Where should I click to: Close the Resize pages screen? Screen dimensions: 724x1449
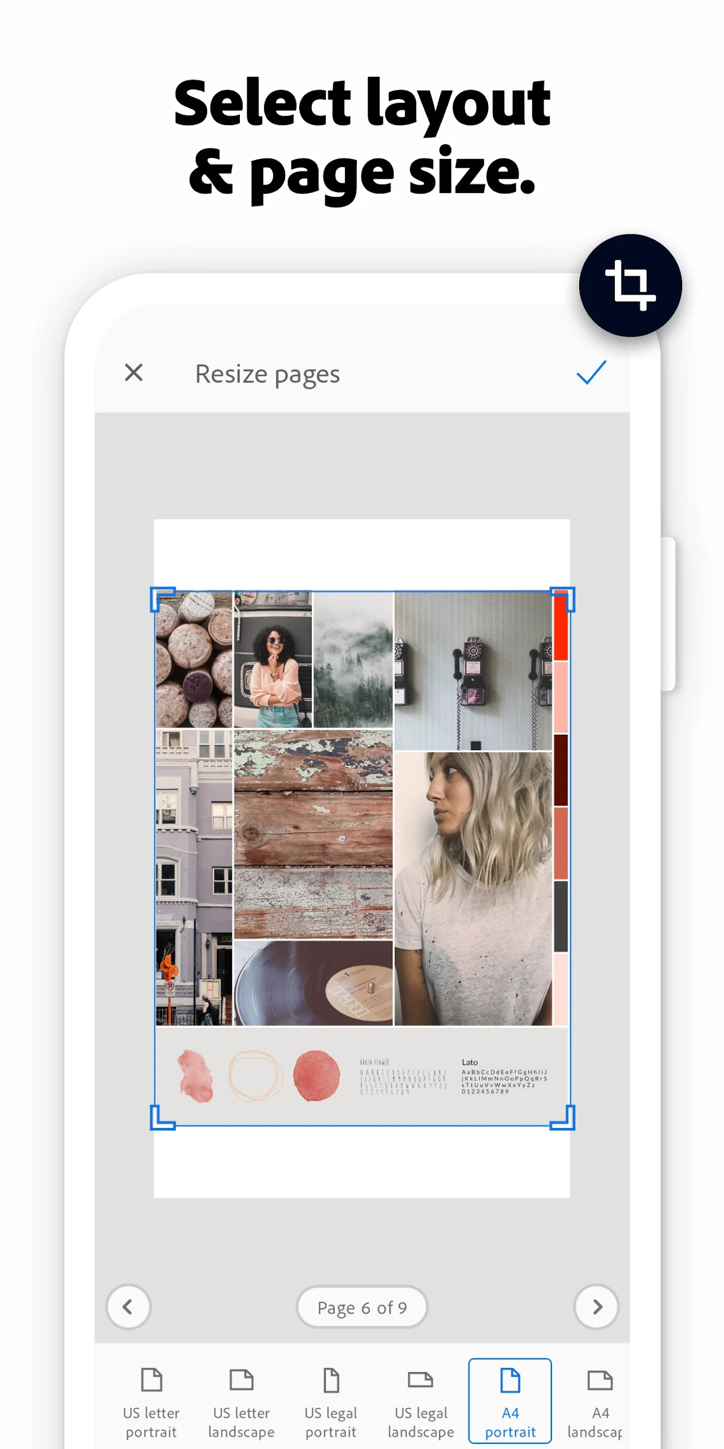pos(133,372)
